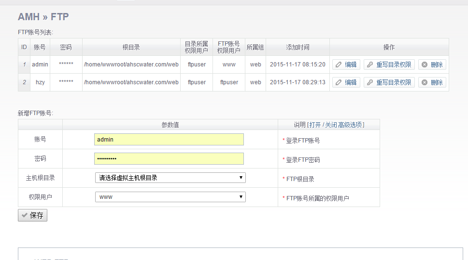Click the delete X icon for admin

pos(425,65)
